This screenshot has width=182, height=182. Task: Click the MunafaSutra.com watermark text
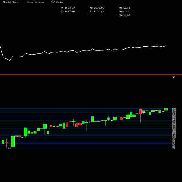click(x=35, y=2)
